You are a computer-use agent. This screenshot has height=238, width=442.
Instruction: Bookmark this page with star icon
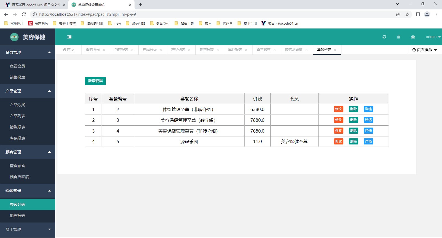tap(407, 14)
